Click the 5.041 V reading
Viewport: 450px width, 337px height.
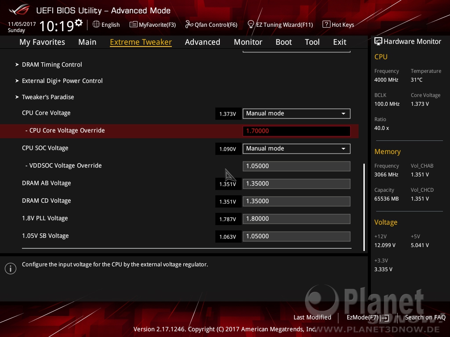point(420,245)
